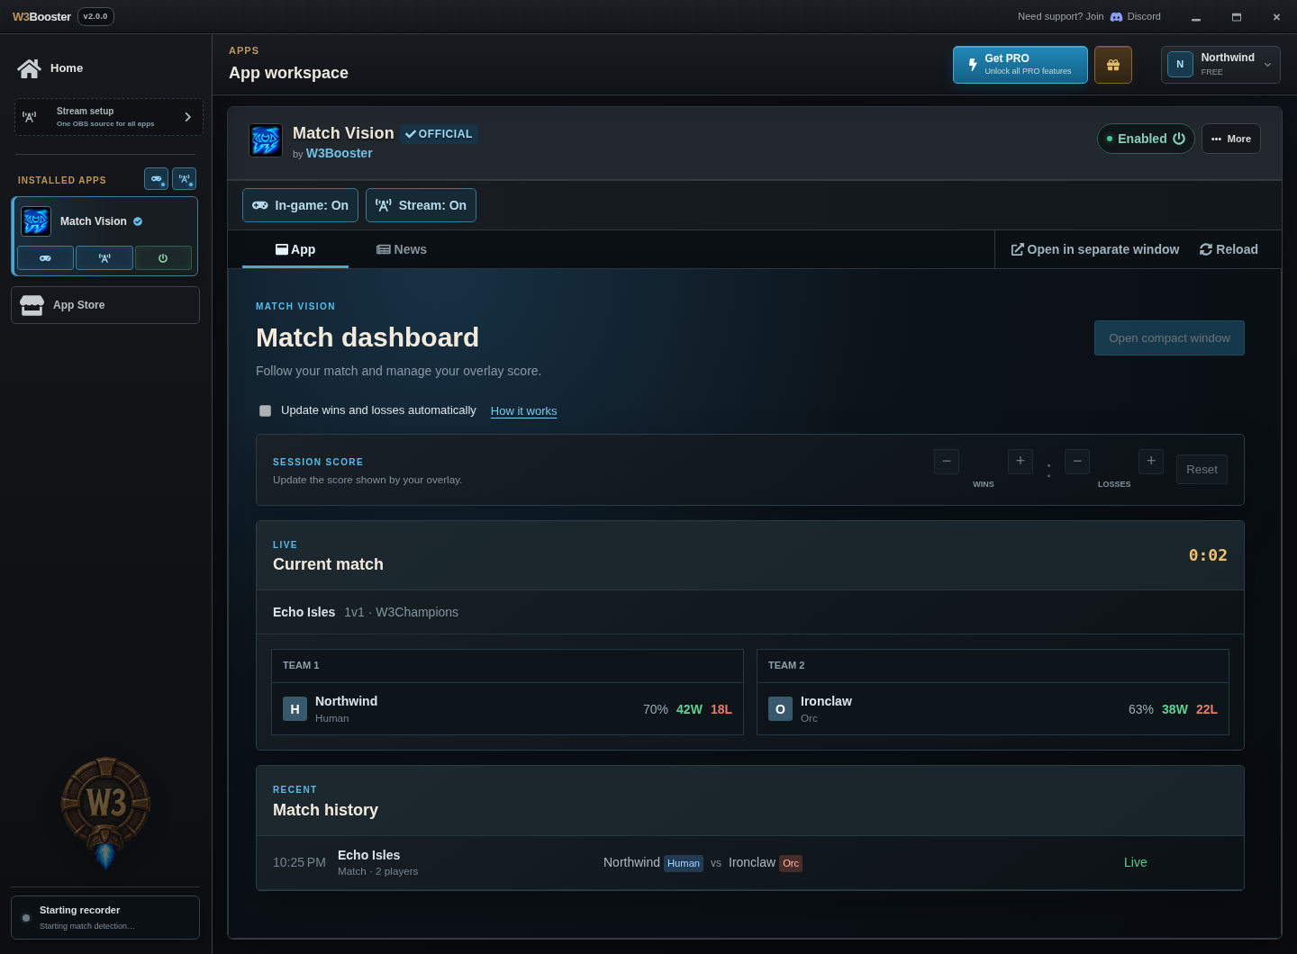Toggle the Stream: On button
1297x954 pixels.
(x=421, y=205)
